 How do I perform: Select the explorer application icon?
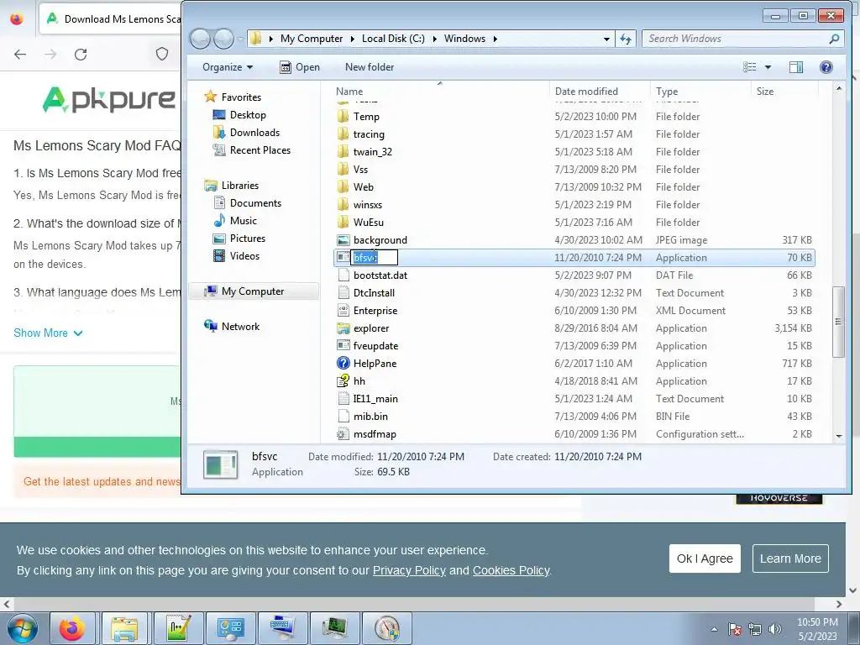click(343, 328)
